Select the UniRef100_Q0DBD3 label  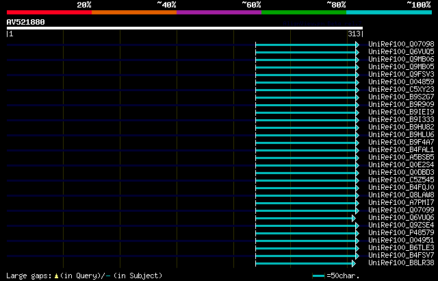(x=401, y=173)
